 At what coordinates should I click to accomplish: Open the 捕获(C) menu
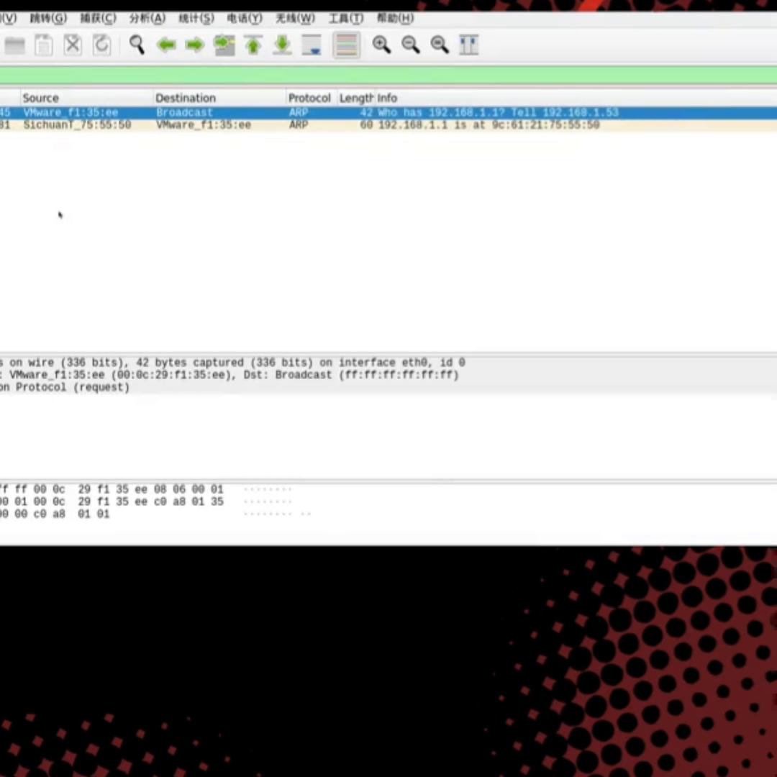(x=98, y=18)
